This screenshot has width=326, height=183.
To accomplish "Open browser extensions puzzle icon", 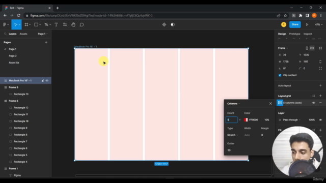I will point(301,16).
